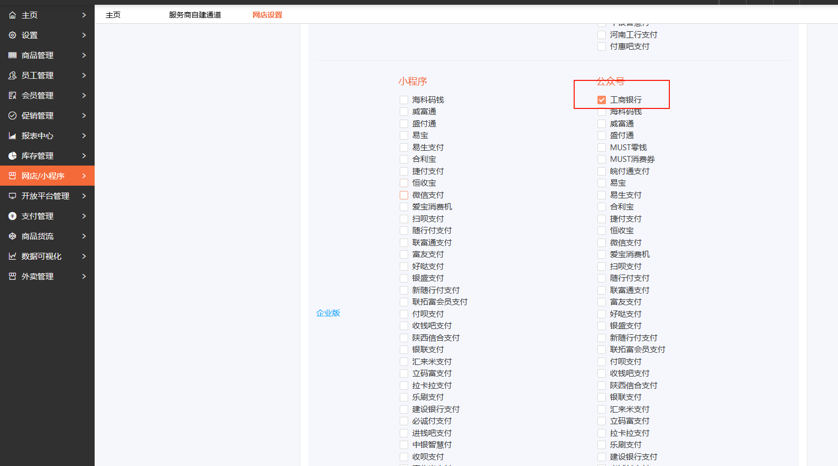Image resolution: width=838 pixels, height=466 pixels.
Task: Tick 银盛支付 in 公众号 column
Action: pos(602,326)
